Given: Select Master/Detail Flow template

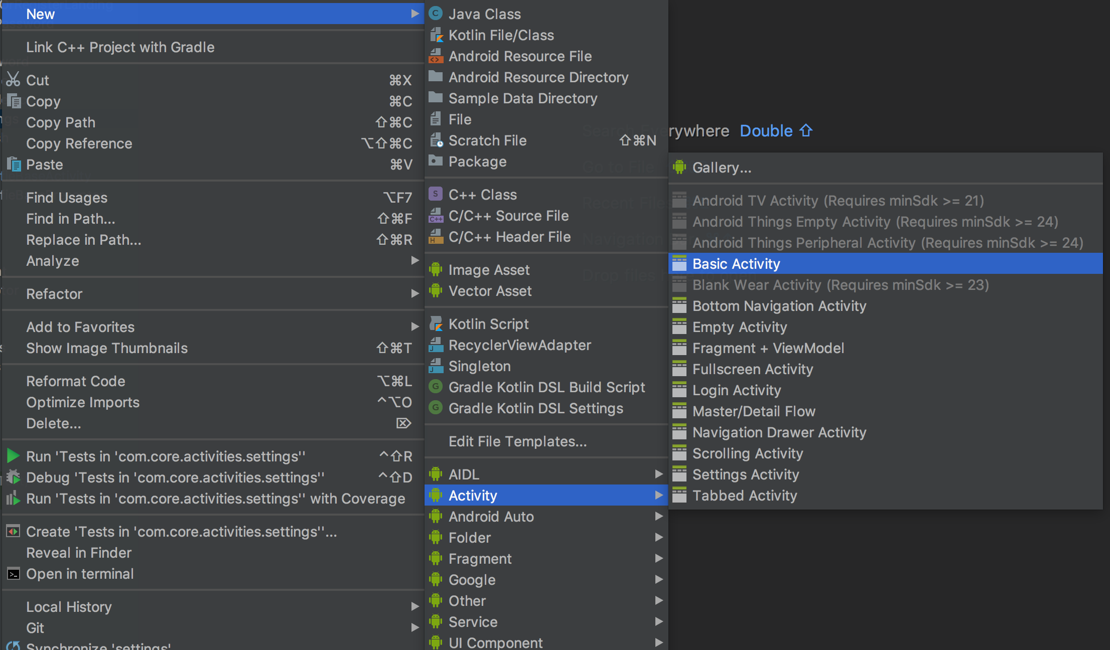Looking at the screenshot, I should coord(885,411).
